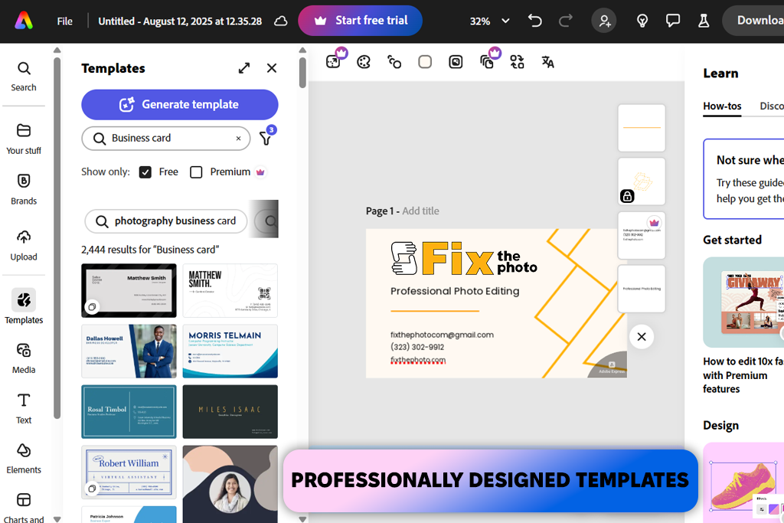The width and height of the screenshot is (784, 523).
Task: Click the Templates panel scrollbar
Action: pos(302,73)
